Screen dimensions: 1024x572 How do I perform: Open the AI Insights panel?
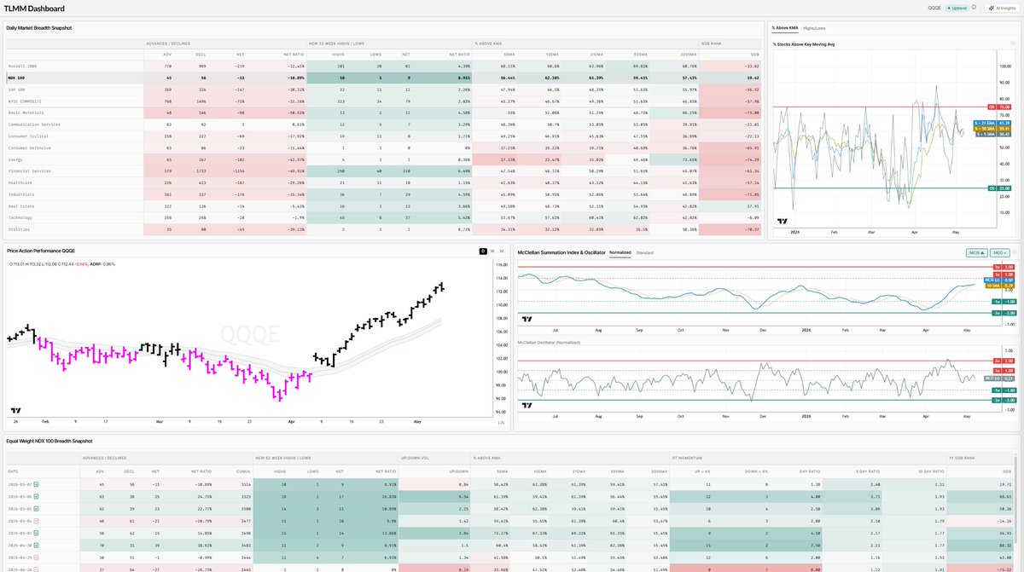point(1000,8)
